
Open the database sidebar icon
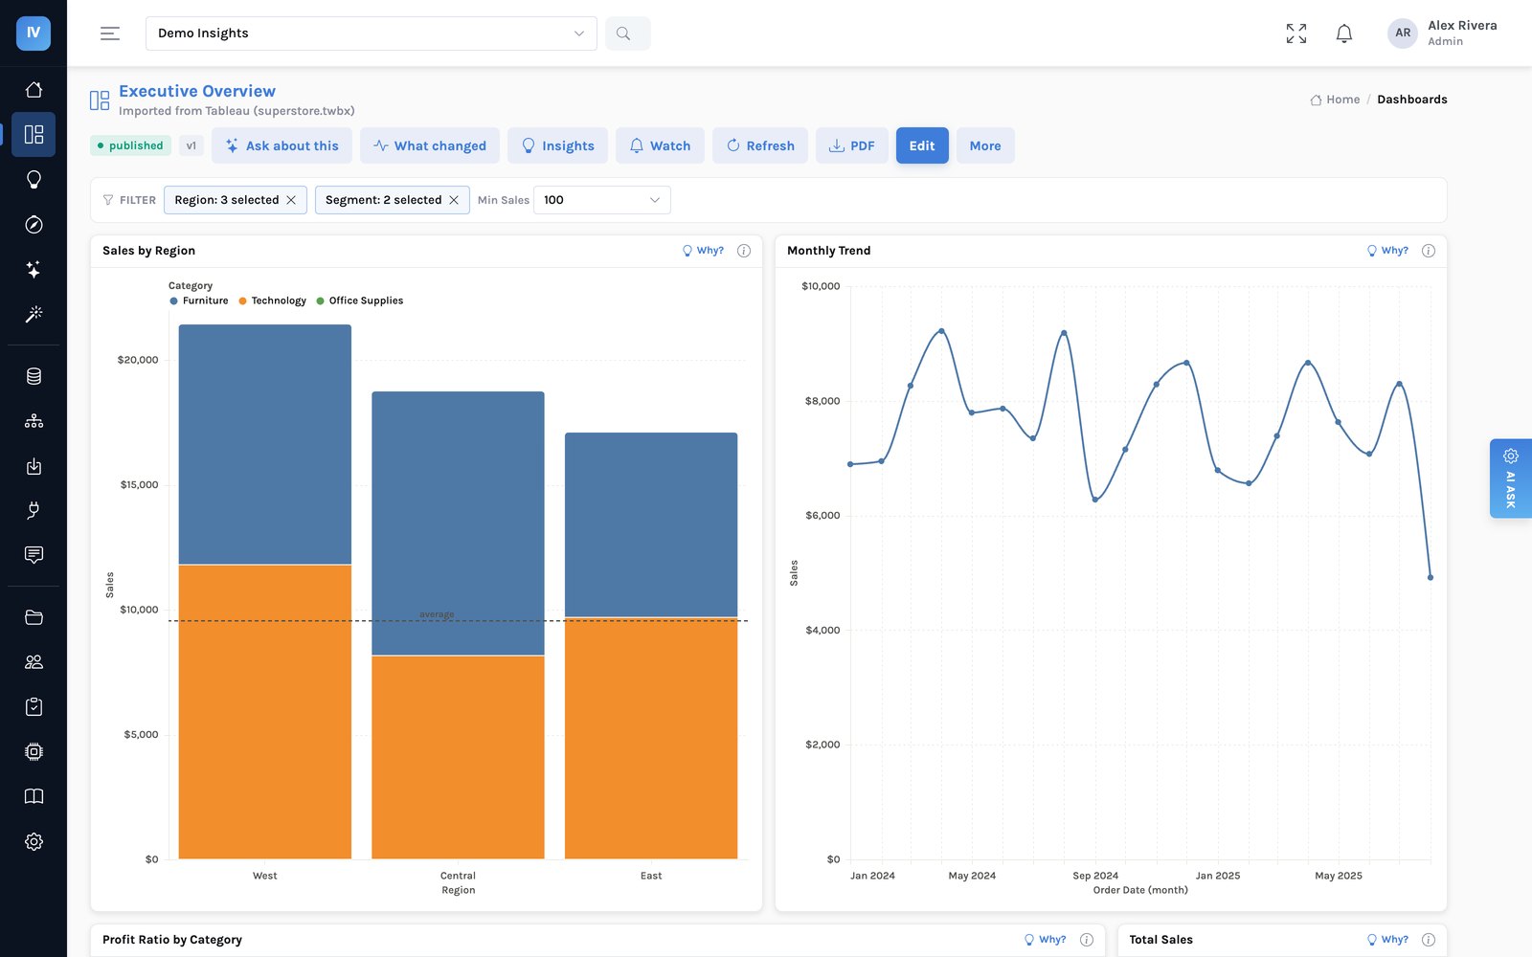tap(34, 376)
